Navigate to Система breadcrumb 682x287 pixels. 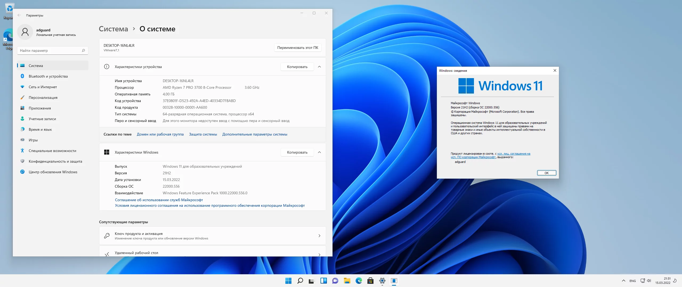pyautogui.click(x=113, y=29)
